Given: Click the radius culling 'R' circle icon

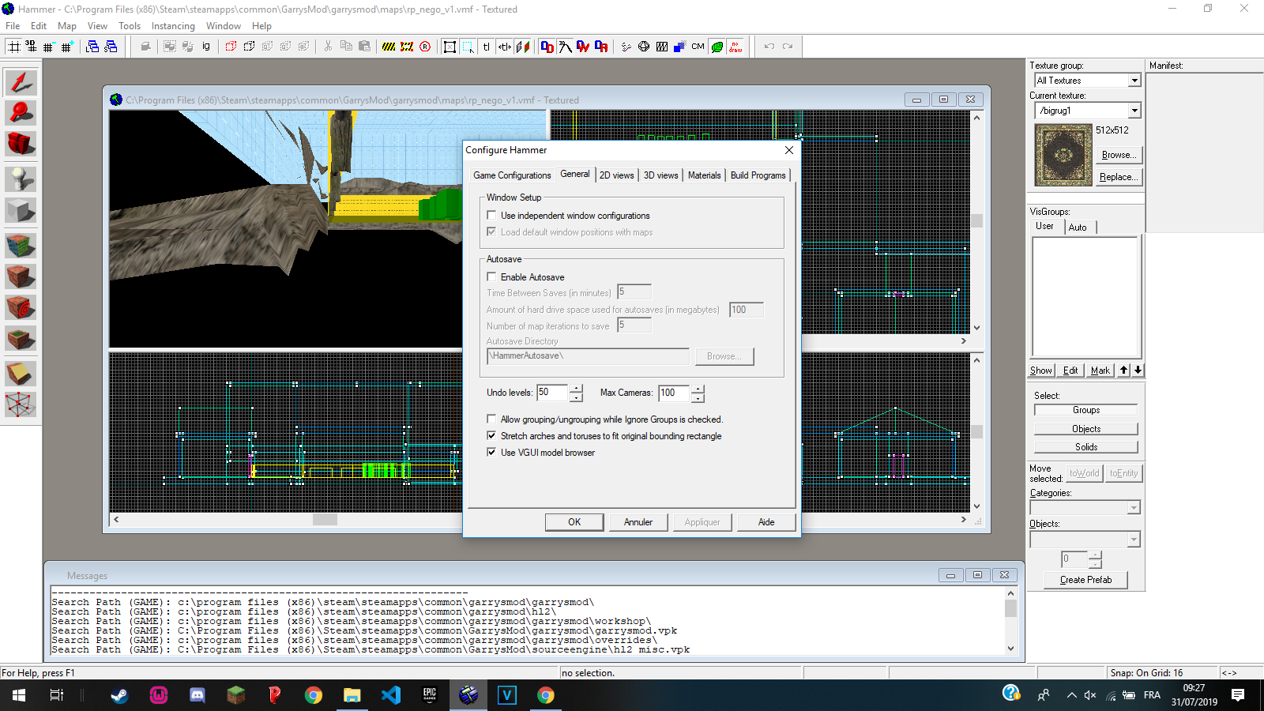Looking at the screenshot, I should 425,47.
